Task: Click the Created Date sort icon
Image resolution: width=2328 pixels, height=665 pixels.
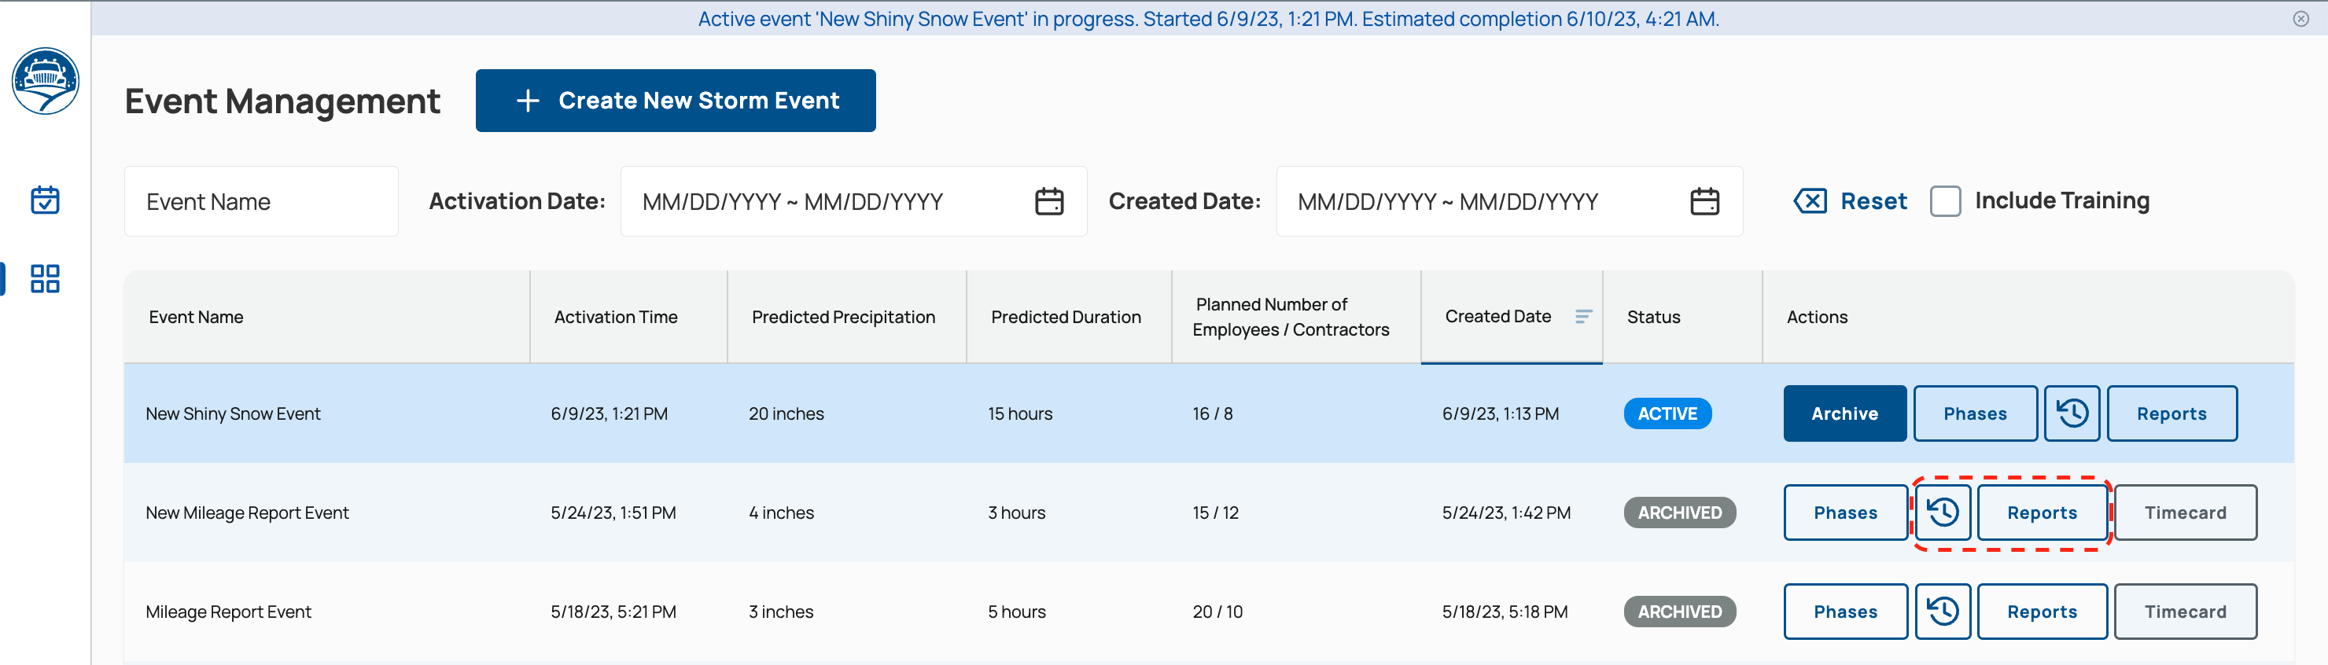Action: 1582,316
